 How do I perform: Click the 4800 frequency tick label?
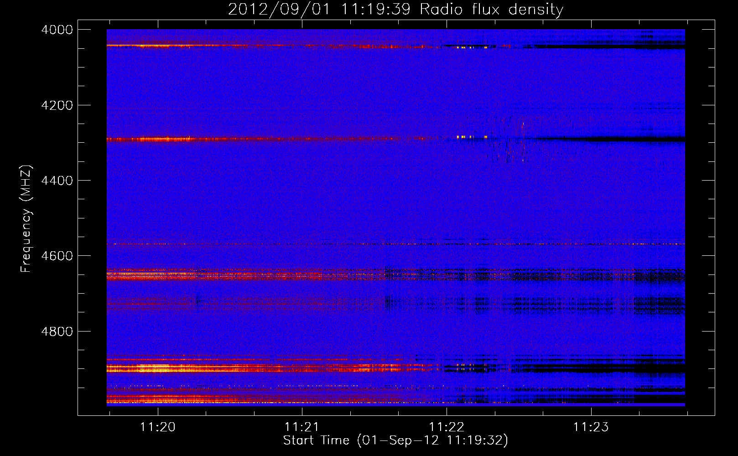click(57, 331)
